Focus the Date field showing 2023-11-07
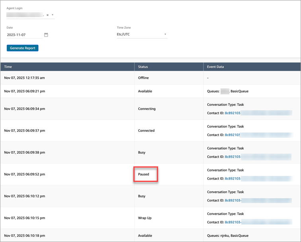 click(24, 35)
